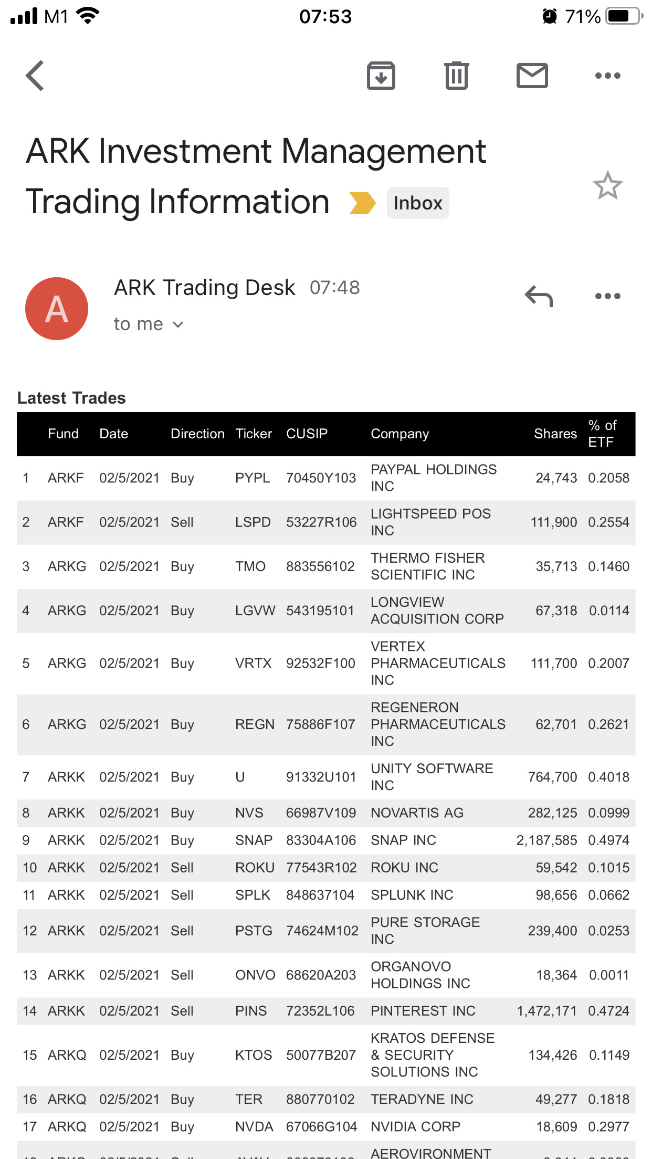The height and width of the screenshot is (1159, 652).
Task: Archive this email
Action: pyautogui.click(x=381, y=76)
